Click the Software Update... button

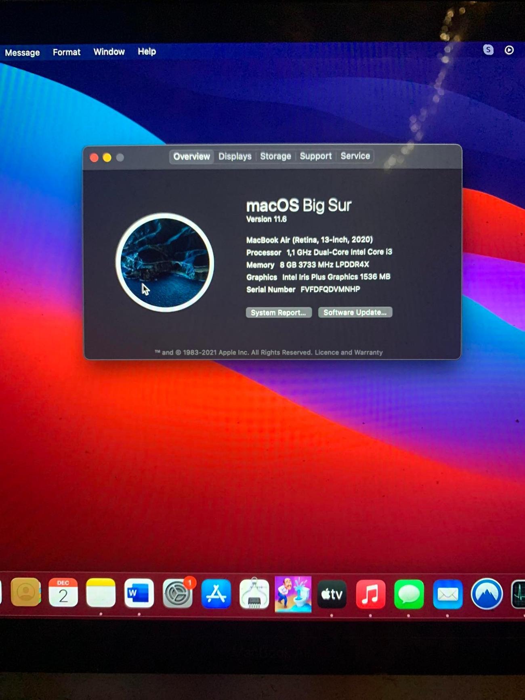[x=355, y=312]
